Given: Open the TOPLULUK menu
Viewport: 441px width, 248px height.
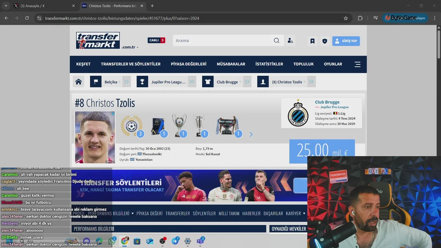Looking at the screenshot, I should click(x=304, y=64).
